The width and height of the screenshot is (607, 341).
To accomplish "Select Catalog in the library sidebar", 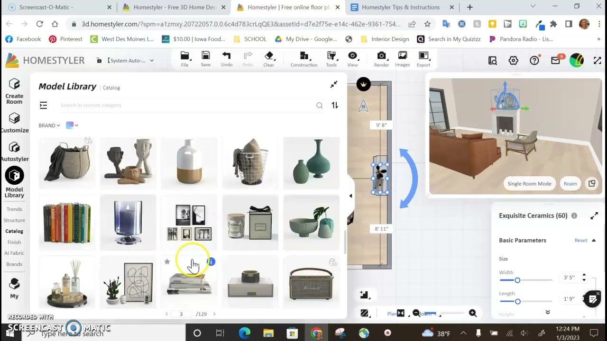I will pos(14,231).
